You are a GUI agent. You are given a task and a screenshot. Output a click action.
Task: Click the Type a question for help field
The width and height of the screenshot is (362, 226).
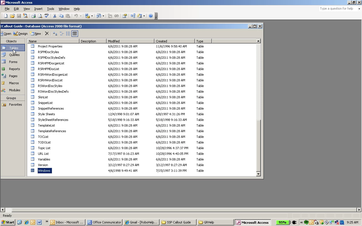(338, 9)
